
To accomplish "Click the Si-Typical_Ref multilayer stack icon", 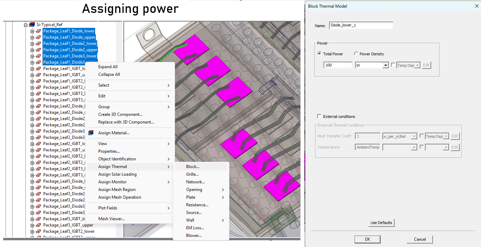I will tap(32, 24).
